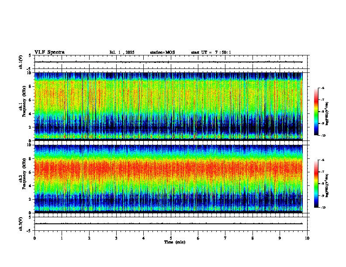Click the "station=MOS" header label

pyautogui.click(x=163, y=52)
